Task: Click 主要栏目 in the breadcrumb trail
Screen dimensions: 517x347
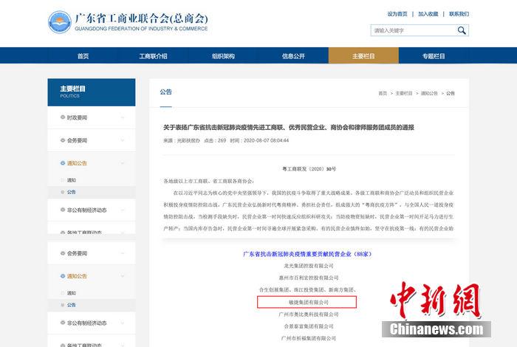Action: click(x=404, y=93)
